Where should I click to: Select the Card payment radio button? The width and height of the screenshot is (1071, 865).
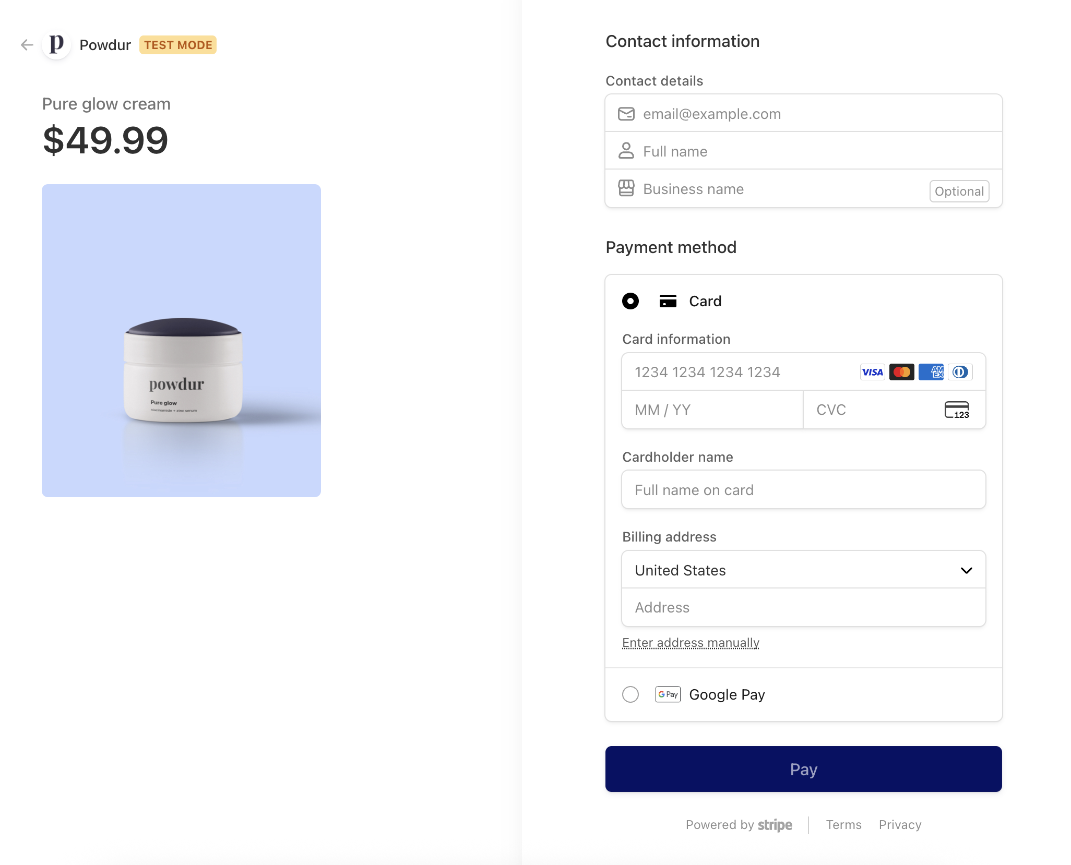point(630,301)
